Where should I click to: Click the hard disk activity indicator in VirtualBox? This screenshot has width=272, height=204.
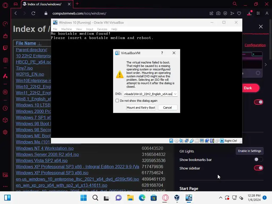point(171,141)
